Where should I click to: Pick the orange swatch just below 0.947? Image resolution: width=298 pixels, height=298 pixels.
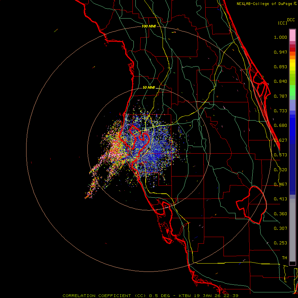coord(292,54)
